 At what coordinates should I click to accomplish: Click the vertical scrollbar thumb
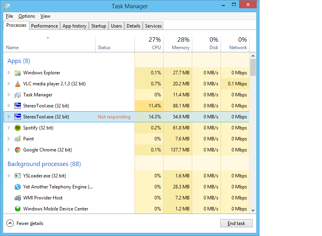[253, 67]
